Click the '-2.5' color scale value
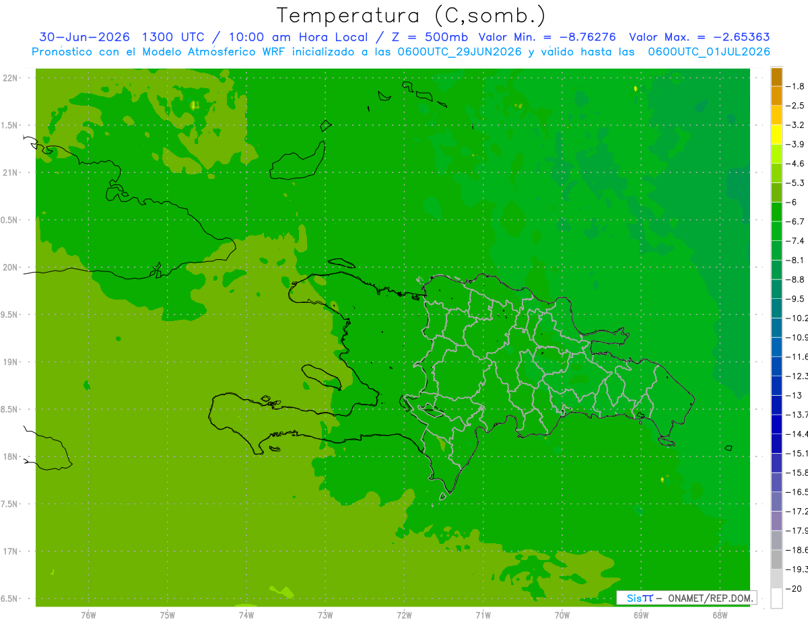The image size is (808, 624). pos(795,106)
